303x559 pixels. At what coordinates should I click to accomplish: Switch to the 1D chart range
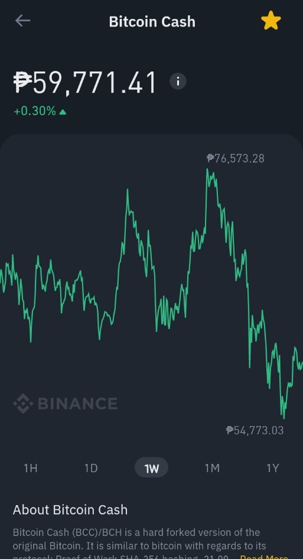[91, 468]
